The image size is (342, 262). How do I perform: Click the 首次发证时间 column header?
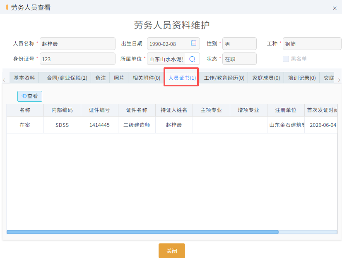[x=321, y=110]
